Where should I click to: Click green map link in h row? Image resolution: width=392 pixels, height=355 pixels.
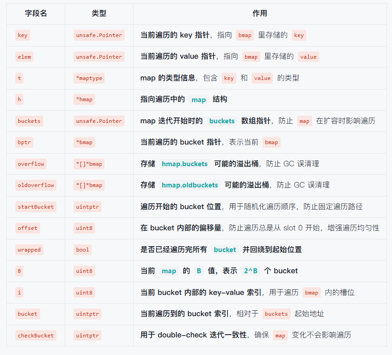[198, 100]
